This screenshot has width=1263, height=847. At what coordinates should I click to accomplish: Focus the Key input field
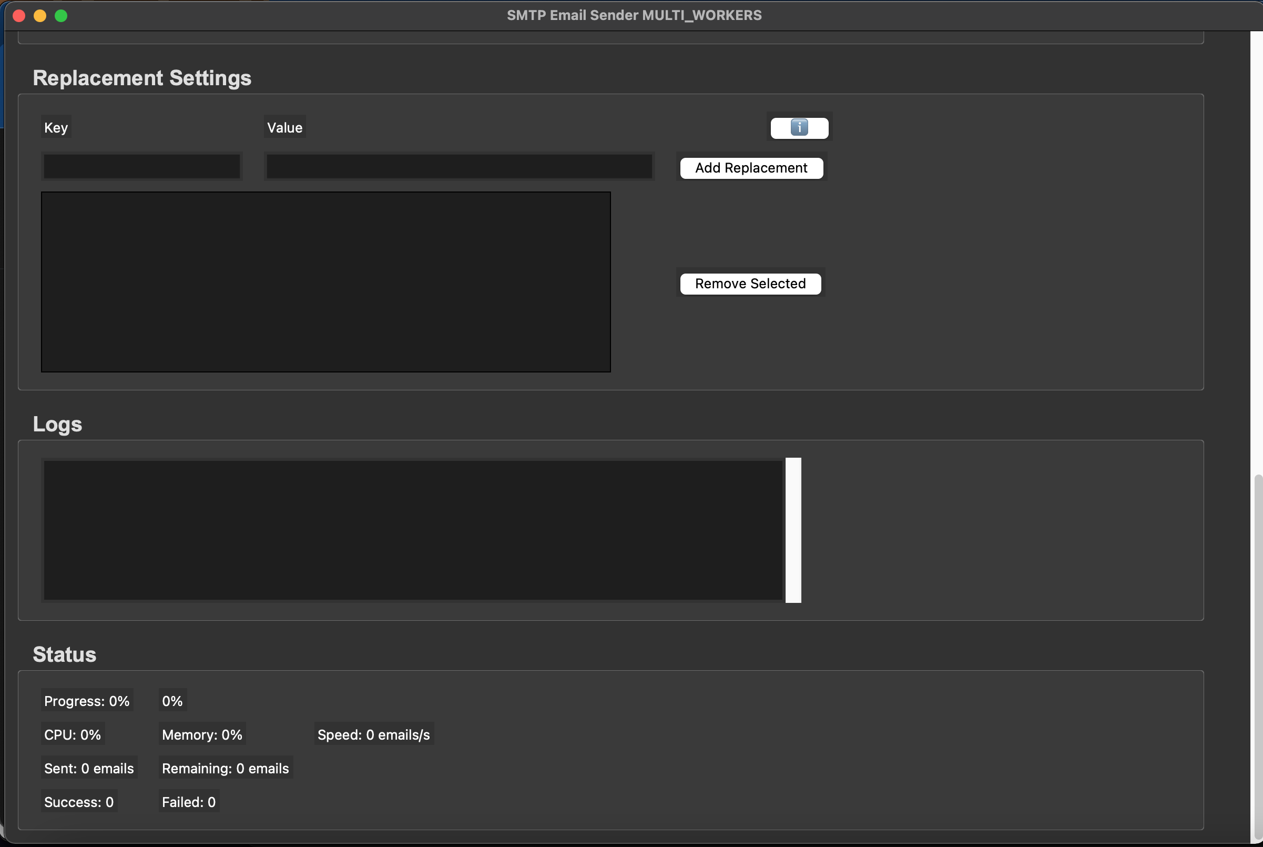coord(141,166)
